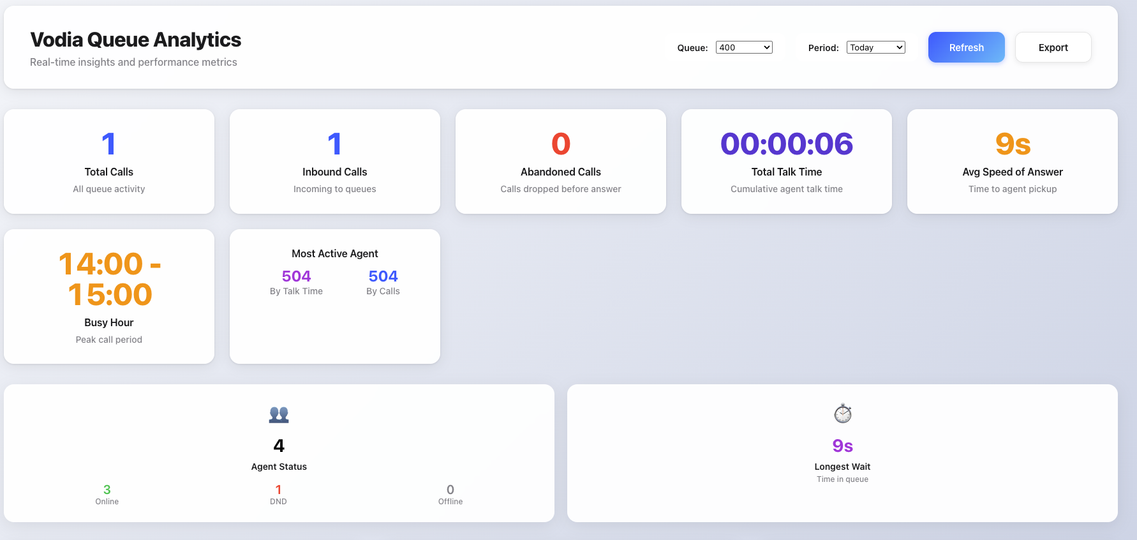
Task: Click the green Online count 3
Action: (107, 490)
